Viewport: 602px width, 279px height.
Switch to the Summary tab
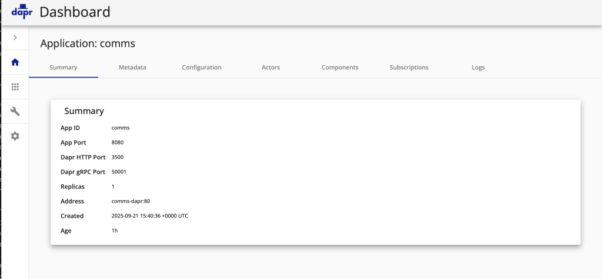tap(63, 68)
